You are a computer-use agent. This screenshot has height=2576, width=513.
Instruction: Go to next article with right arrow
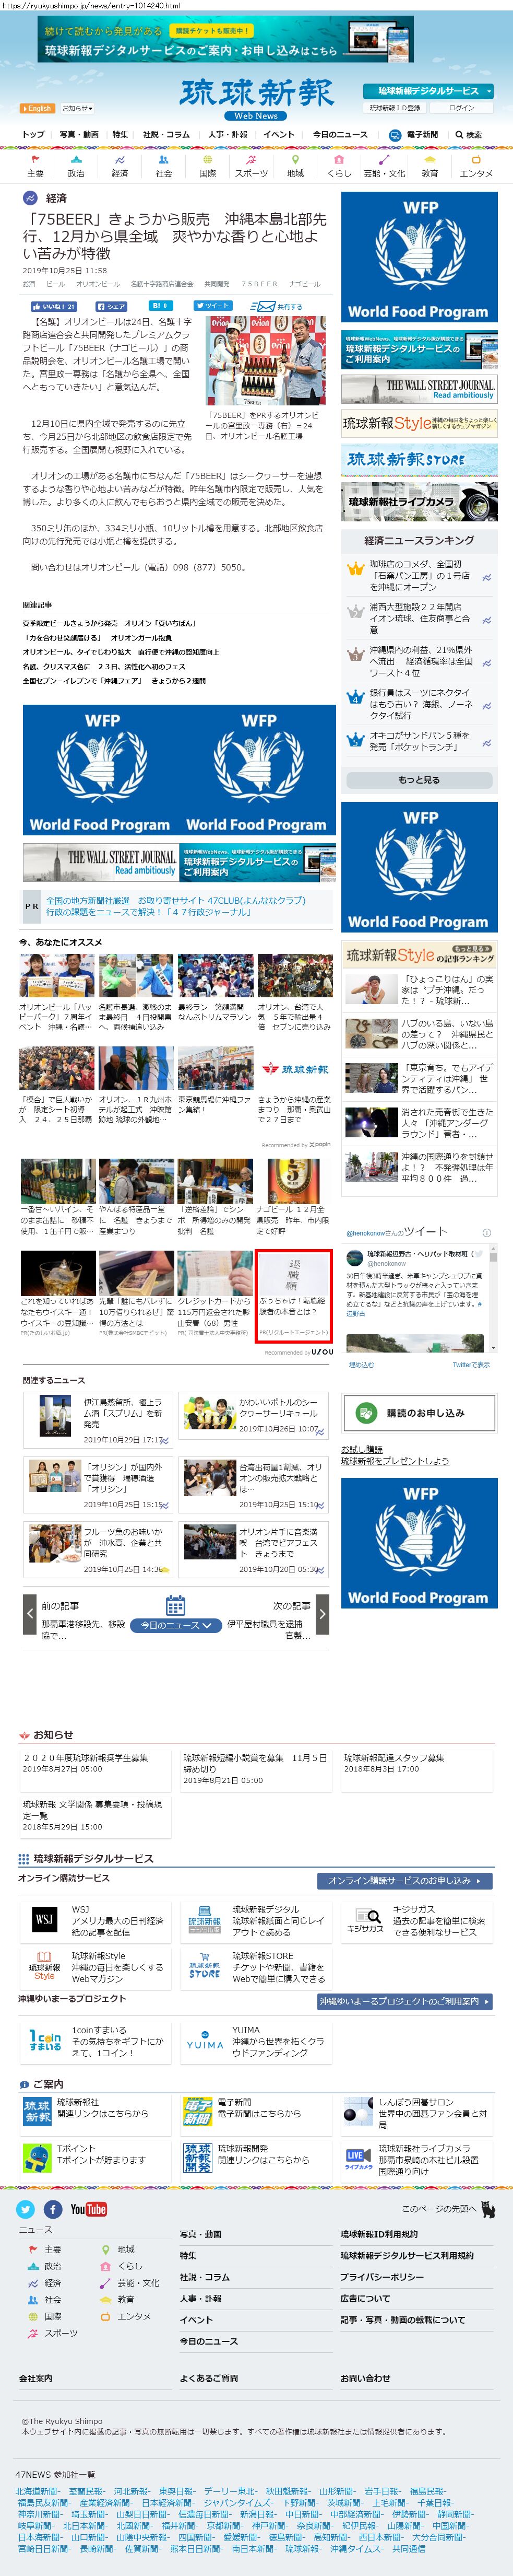pyautogui.click(x=321, y=1614)
